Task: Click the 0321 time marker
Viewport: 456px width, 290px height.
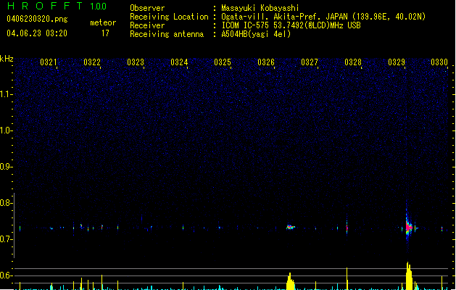Action: [x=49, y=62]
